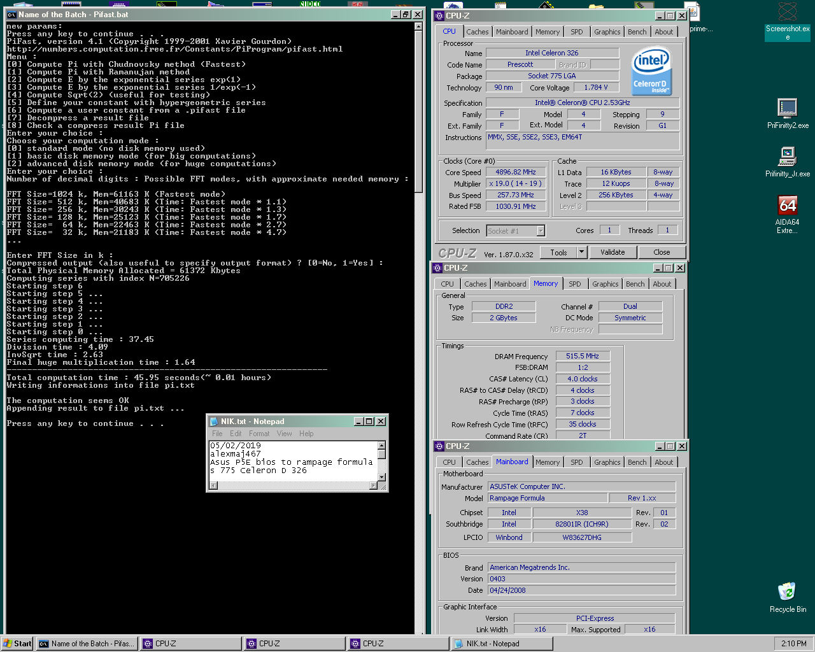Open the Help menu in Notepad

306,434
